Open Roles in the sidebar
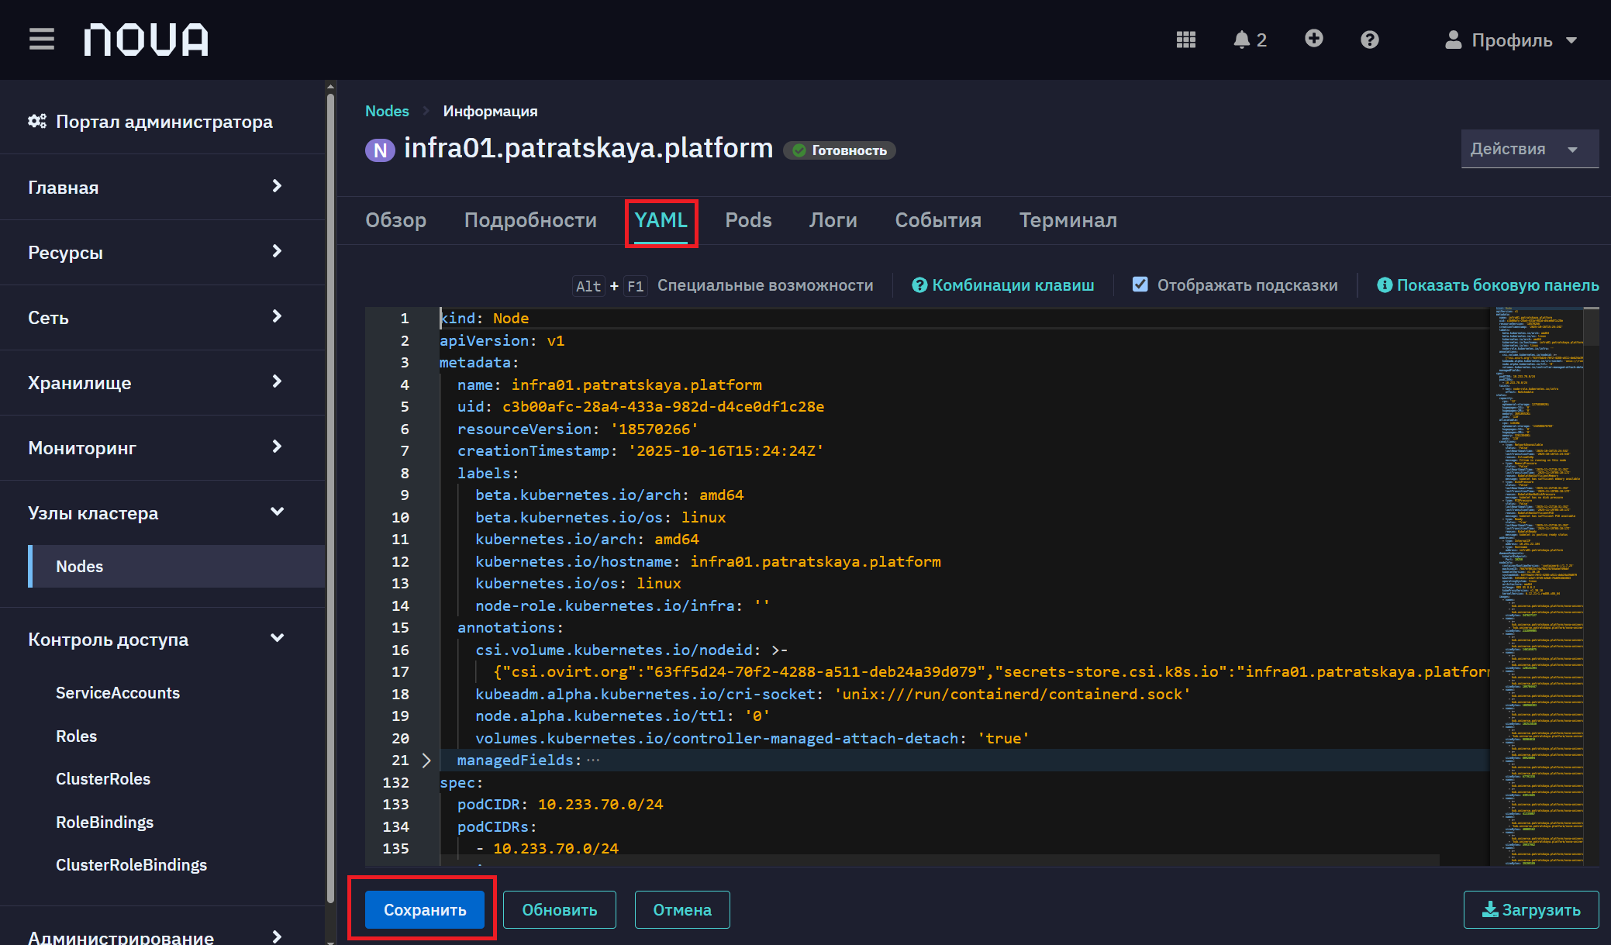Viewport: 1611px width, 945px height. point(76,736)
